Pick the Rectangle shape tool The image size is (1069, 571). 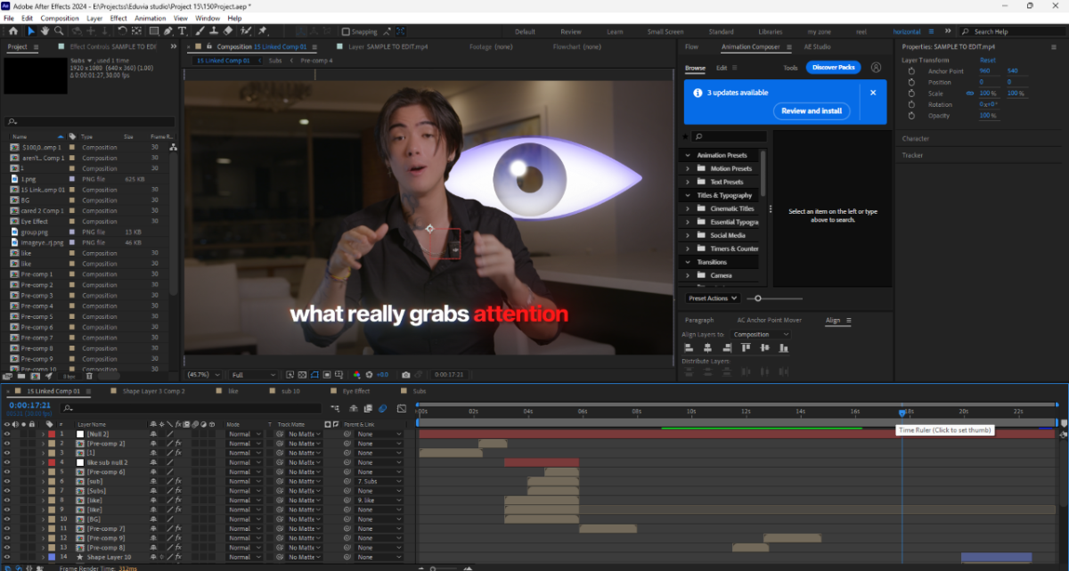click(x=153, y=31)
